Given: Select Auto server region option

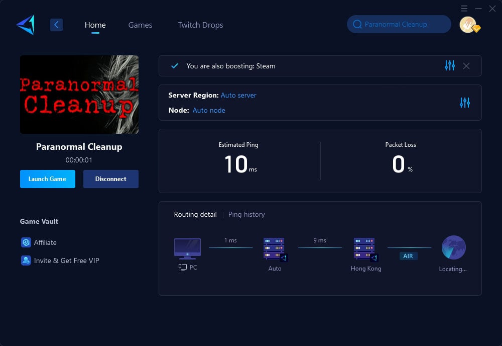Looking at the screenshot, I should 238,95.
